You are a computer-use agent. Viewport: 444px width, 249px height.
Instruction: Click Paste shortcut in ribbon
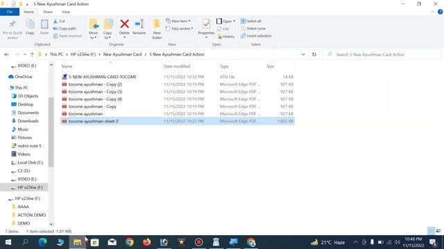tap(68, 36)
